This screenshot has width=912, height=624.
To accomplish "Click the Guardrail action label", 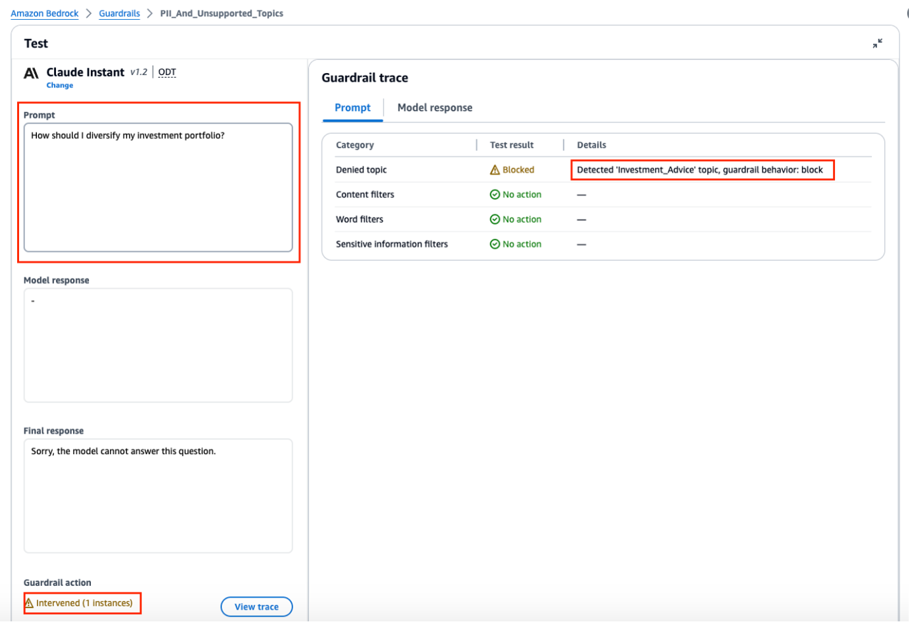I will tap(57, 583).
